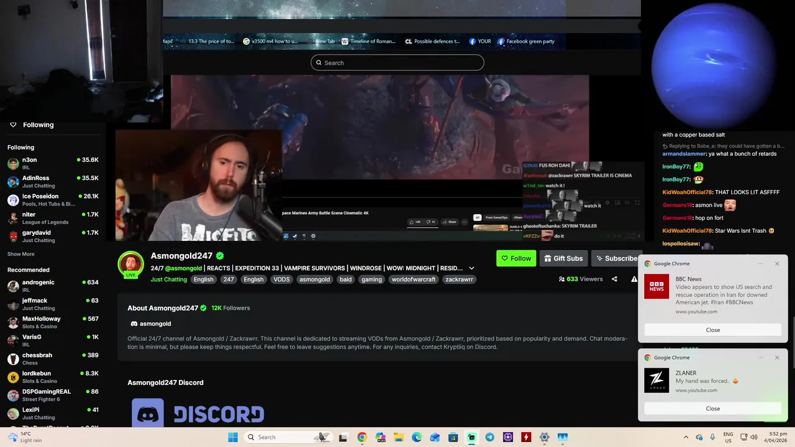Open n3on channel in Following list
The image size is (795, 447).
pos(53,163)
